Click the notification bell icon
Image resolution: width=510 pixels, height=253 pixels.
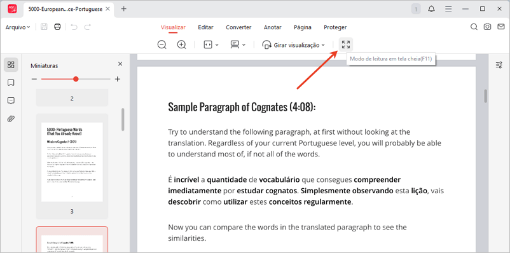tap(432, 9)
